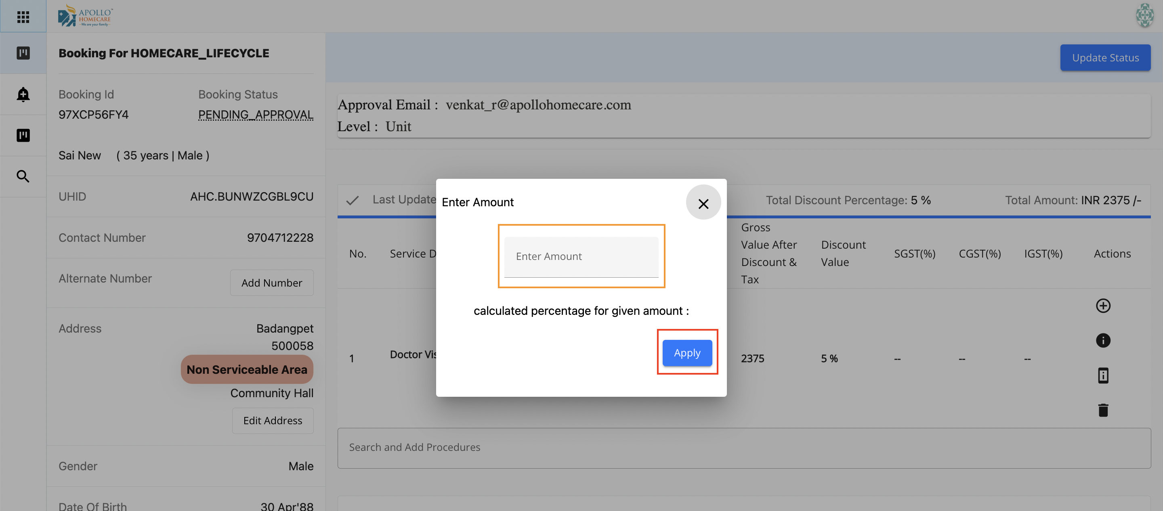Screen dimensions: 1163x511
Task: Click the device info action icon
Action: coord(1103,375)
